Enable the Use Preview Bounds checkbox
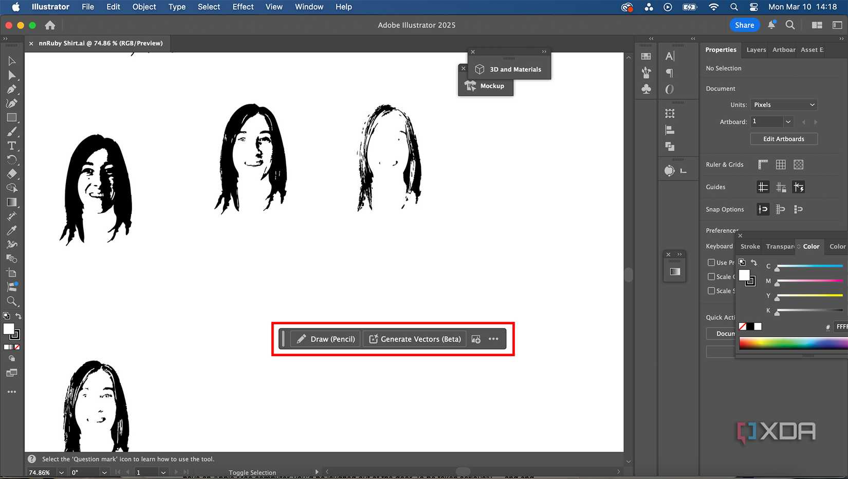The width and height of the screenshot is (848, 479). coord(711,263)
